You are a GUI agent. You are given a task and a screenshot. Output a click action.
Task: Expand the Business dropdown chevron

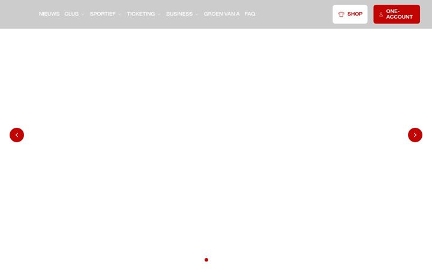point(197,14)
